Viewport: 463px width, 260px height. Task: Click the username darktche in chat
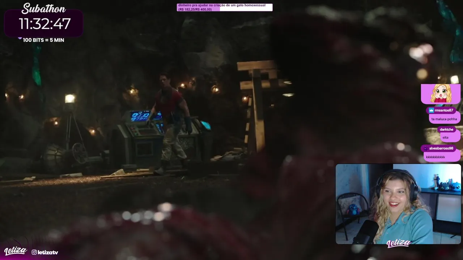click(446, 129)
